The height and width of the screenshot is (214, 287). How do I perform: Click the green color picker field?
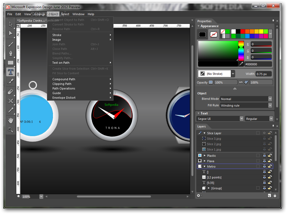[x=218, y=51]
